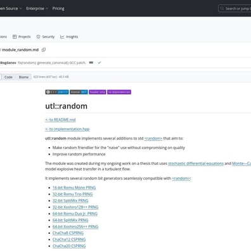Open ChaCha20 CSPRNG link
The width and height of the screenshot is (251, 251).
(69, 246)
